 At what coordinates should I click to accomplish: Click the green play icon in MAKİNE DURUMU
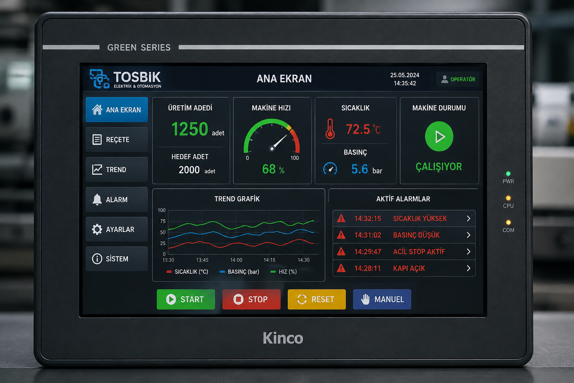pyautogui.click(x=439, y=137)
